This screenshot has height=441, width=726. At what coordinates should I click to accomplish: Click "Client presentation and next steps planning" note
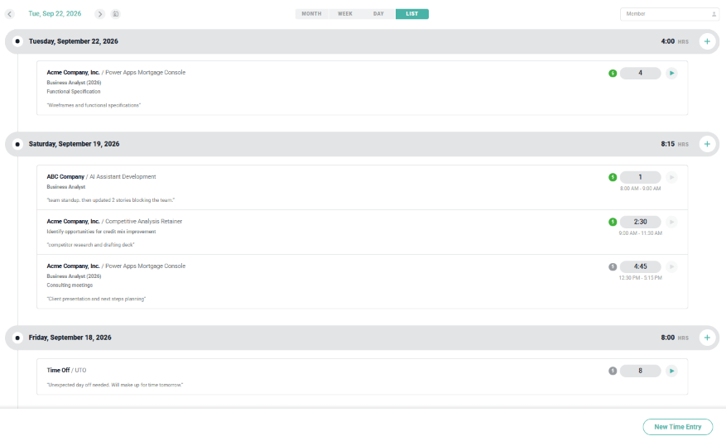96,299
